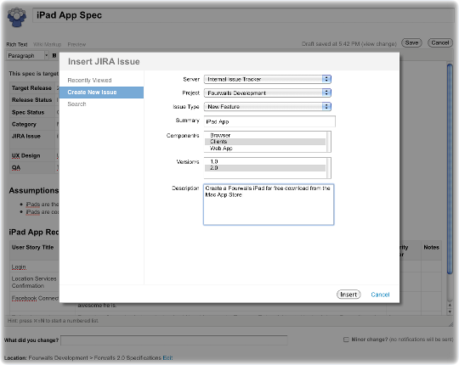The width and height of the screenshot is (459, 365).
Task: Click the Cancel link in dialog
Action: (380, 295)
